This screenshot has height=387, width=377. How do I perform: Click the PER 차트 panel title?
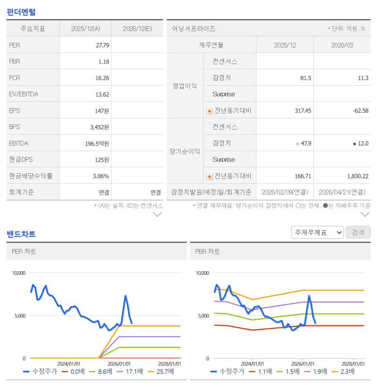pyautogui.click(x=24, y=251)
